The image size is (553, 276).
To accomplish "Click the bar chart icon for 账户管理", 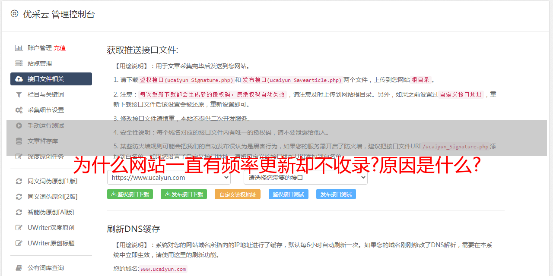I will (19, 48).
